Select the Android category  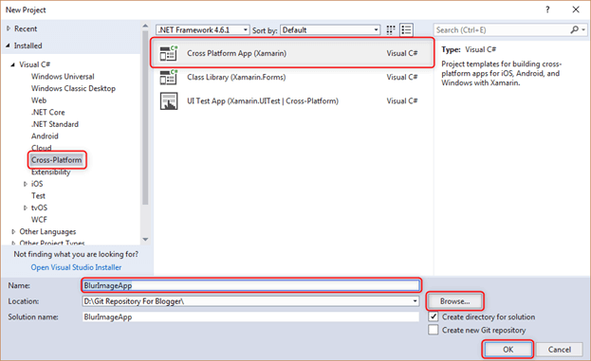click(x=45, y=136)
